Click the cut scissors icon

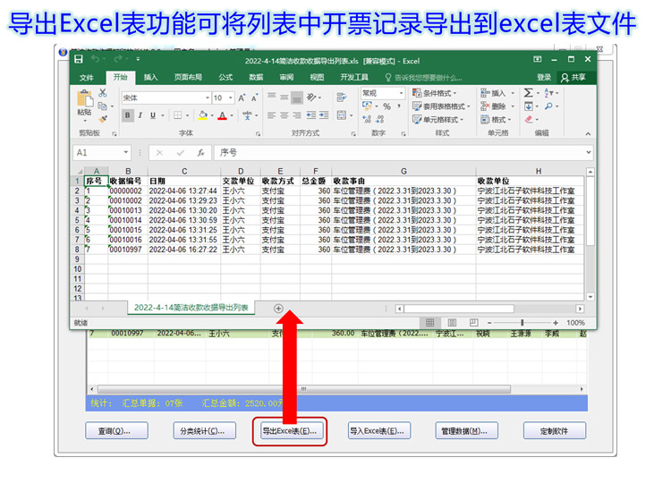coord(103,92)
